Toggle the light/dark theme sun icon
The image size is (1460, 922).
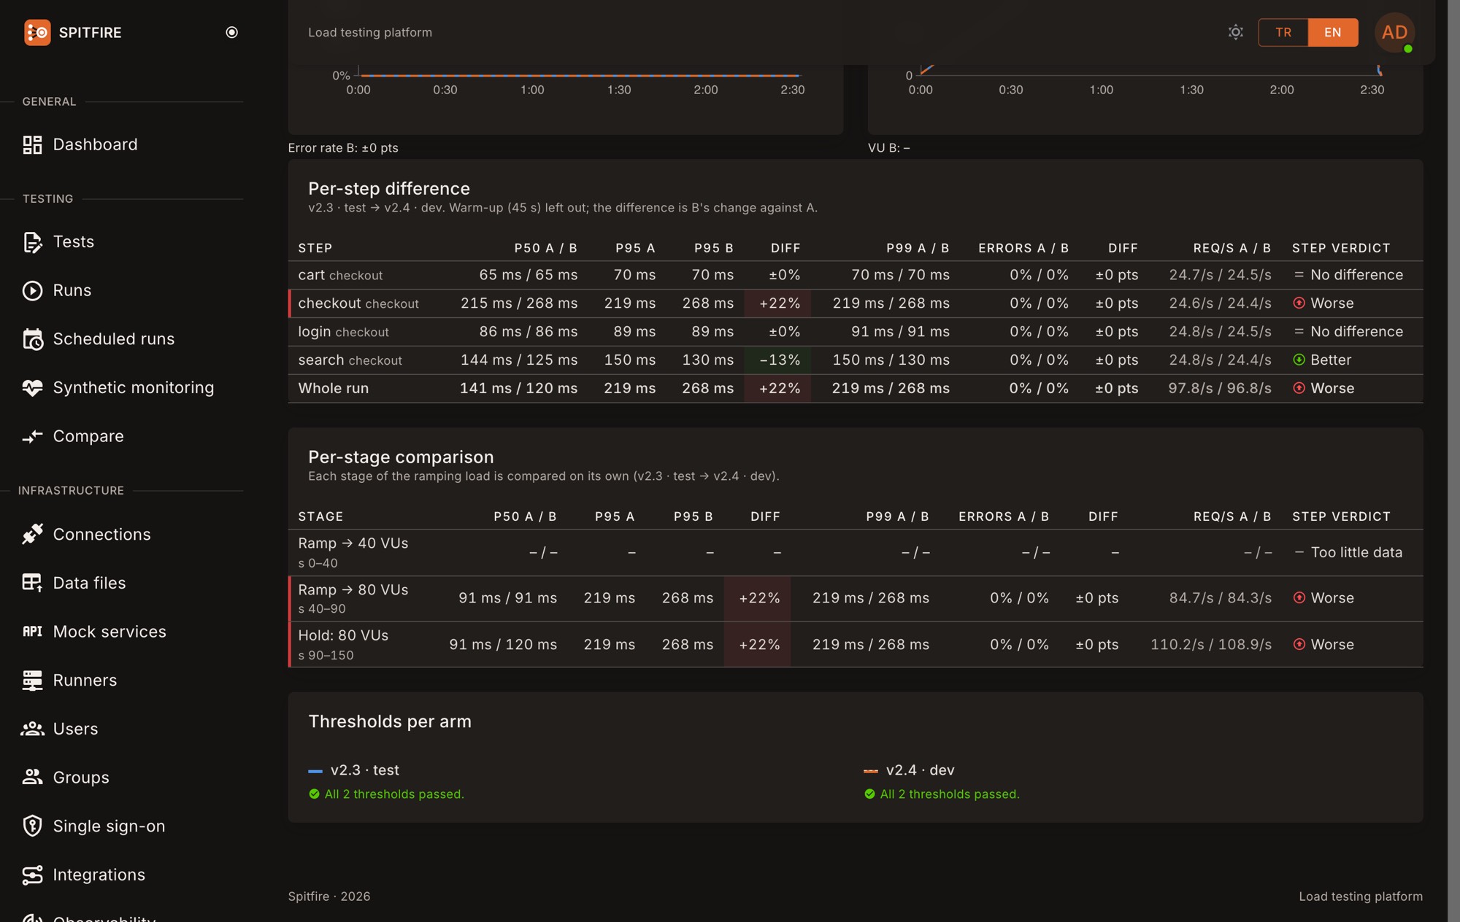(x=1236, y=32)
